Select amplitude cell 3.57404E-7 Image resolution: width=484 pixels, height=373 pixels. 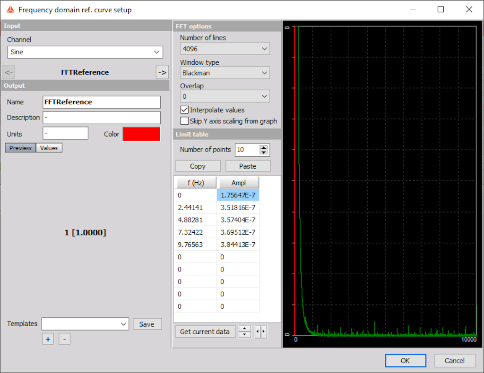point(238,220)
